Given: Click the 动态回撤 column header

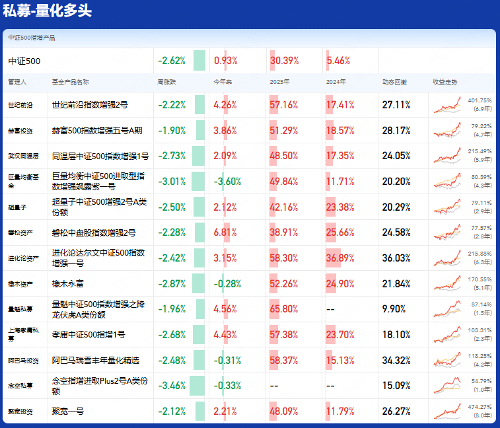Looking at the screenshot, I should pos(394,82).
